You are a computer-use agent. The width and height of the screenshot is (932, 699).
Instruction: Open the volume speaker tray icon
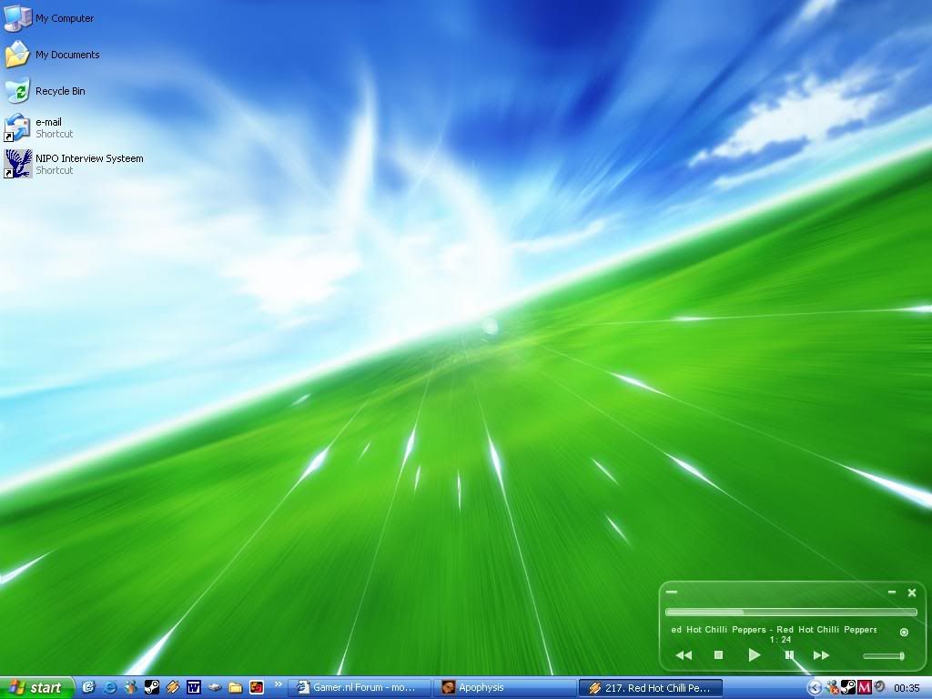point(879,687)
